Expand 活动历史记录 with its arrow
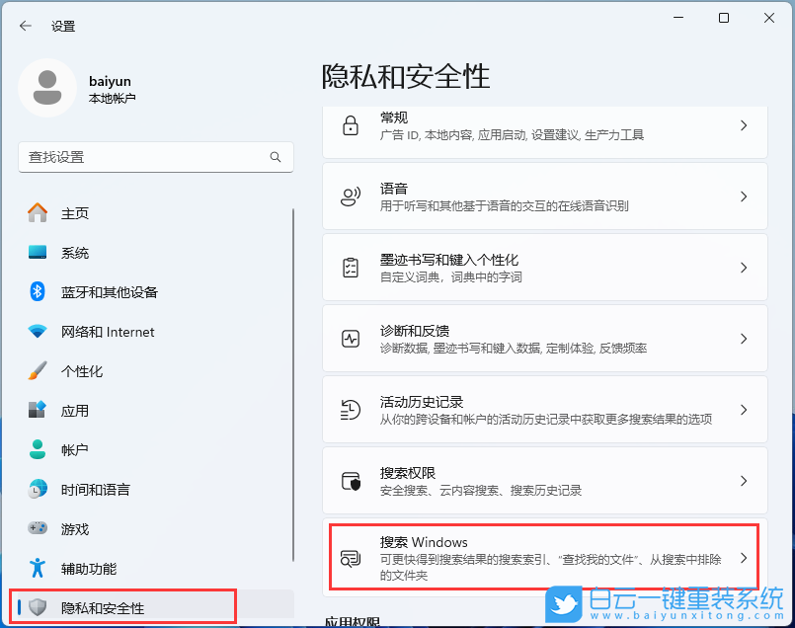795x628 pixels. [744, 410]
